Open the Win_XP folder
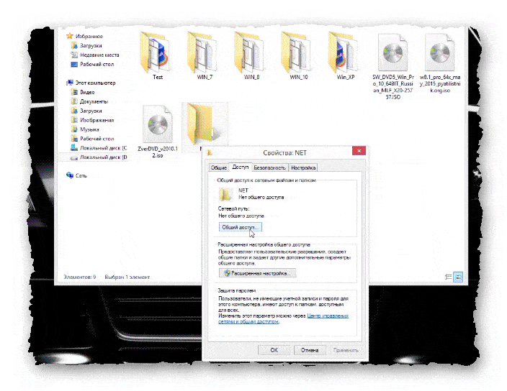Viewport: 507px width, 391px height. (x=346, y=55)
